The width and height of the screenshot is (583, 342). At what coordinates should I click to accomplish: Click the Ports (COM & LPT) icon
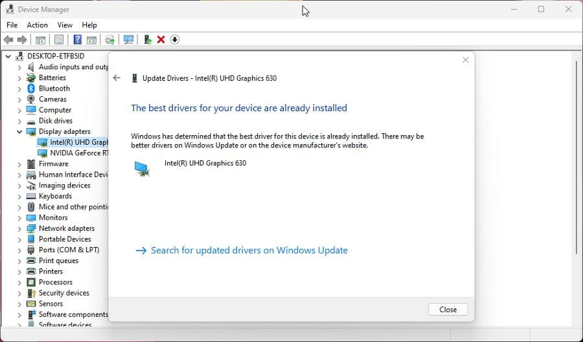[31, 250]
